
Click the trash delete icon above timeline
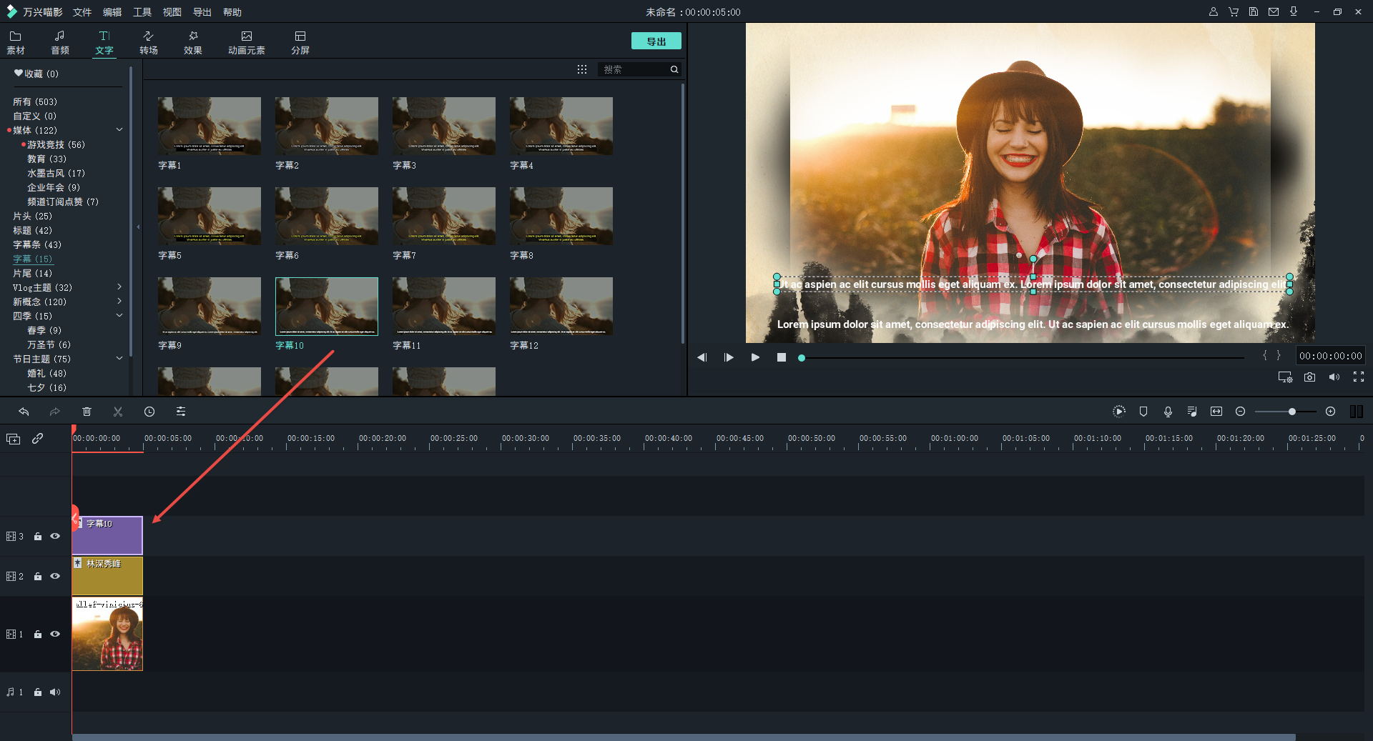(x=87, y=412)
